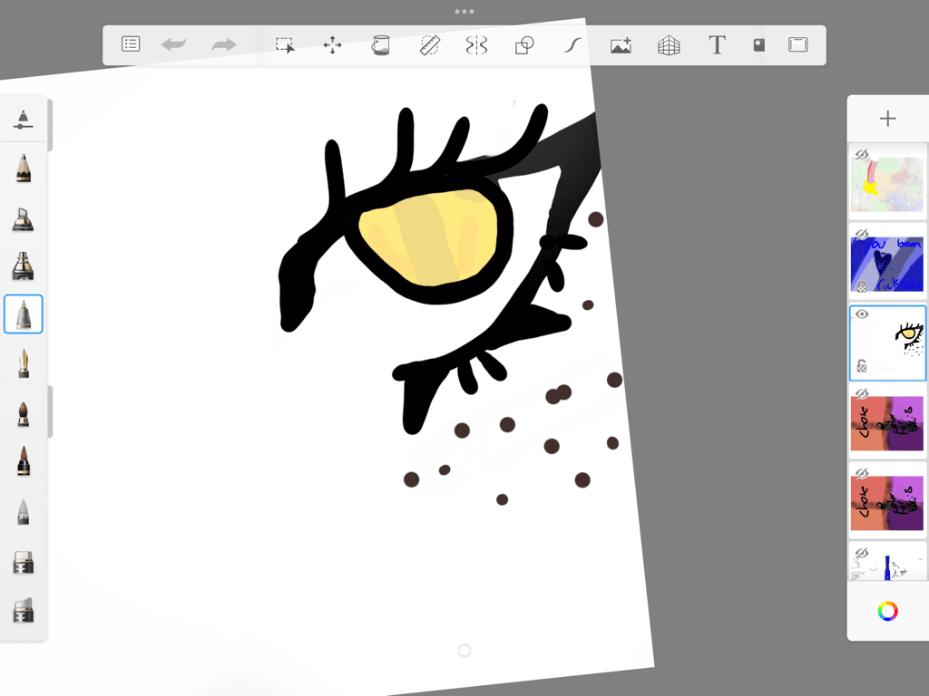Select the Text tool

point(717,45)
